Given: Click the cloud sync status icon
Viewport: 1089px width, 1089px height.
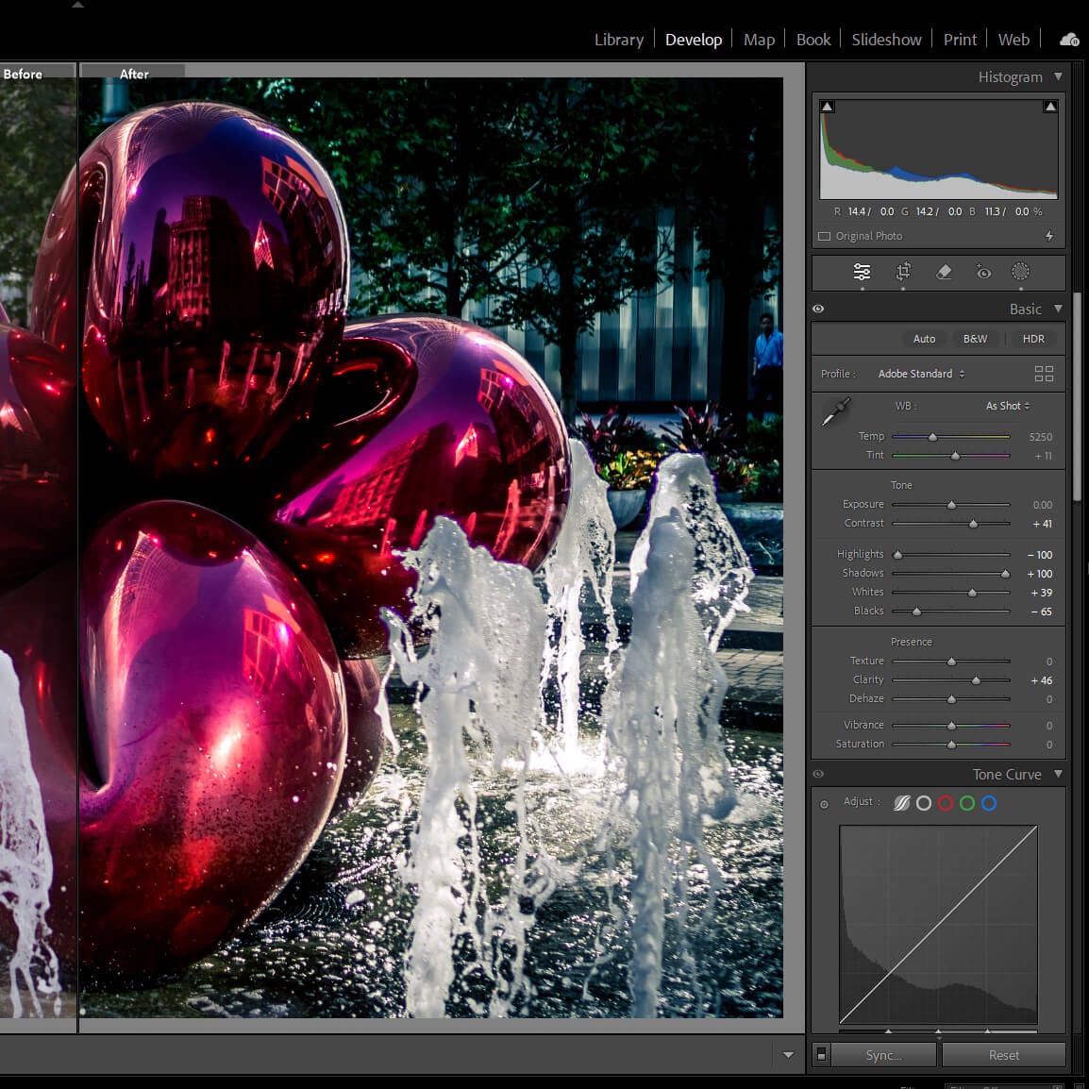Looking at the screenshot, I should [1069, 40].
